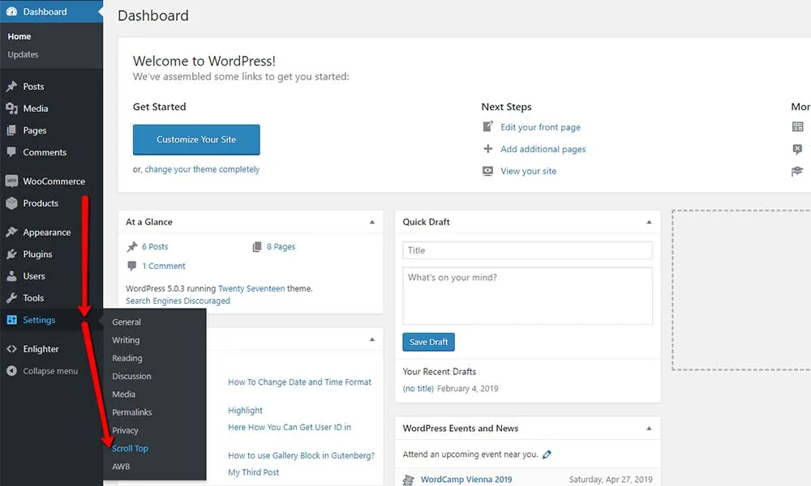Collapse the At a Glance widget
Image resolution: width=811 pixels, height=486 pixels.
click(372, 222)
